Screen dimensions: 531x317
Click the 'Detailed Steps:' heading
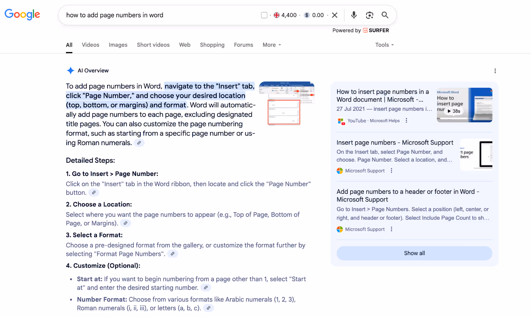90,160
